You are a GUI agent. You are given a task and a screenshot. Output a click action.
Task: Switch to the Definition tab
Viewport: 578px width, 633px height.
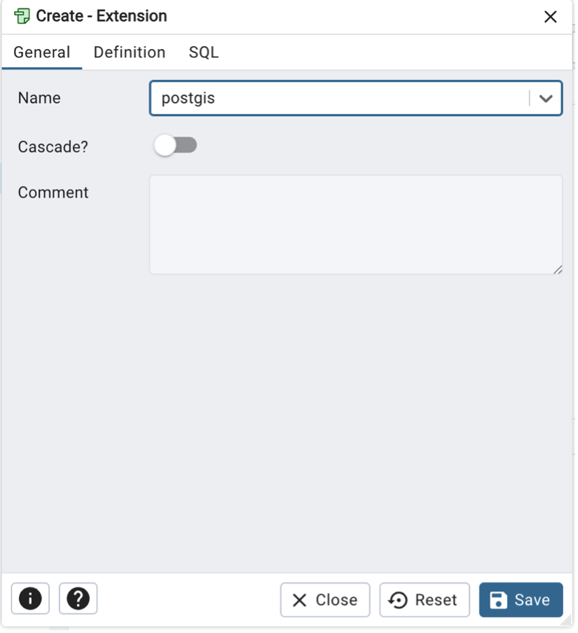[130, 53]
